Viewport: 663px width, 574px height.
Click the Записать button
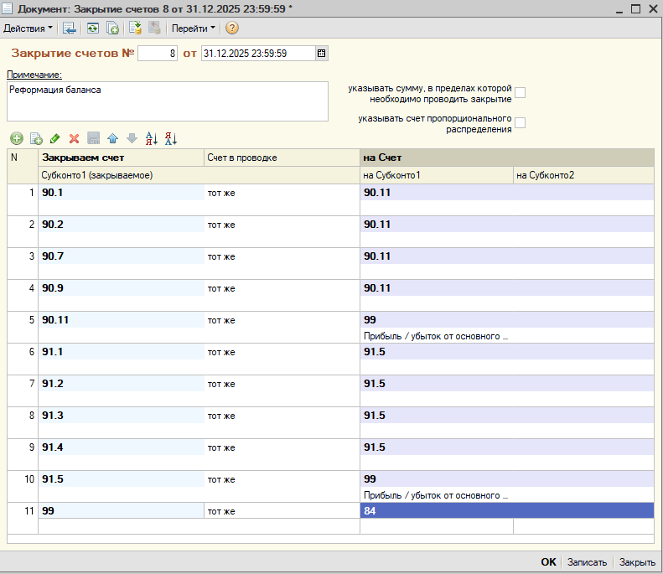coord(587,562)
